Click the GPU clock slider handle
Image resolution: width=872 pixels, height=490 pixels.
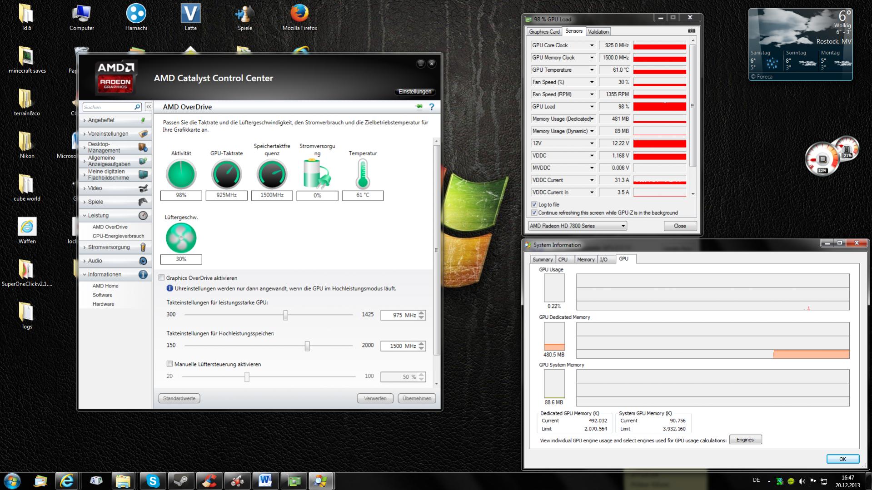coord(285,315)
